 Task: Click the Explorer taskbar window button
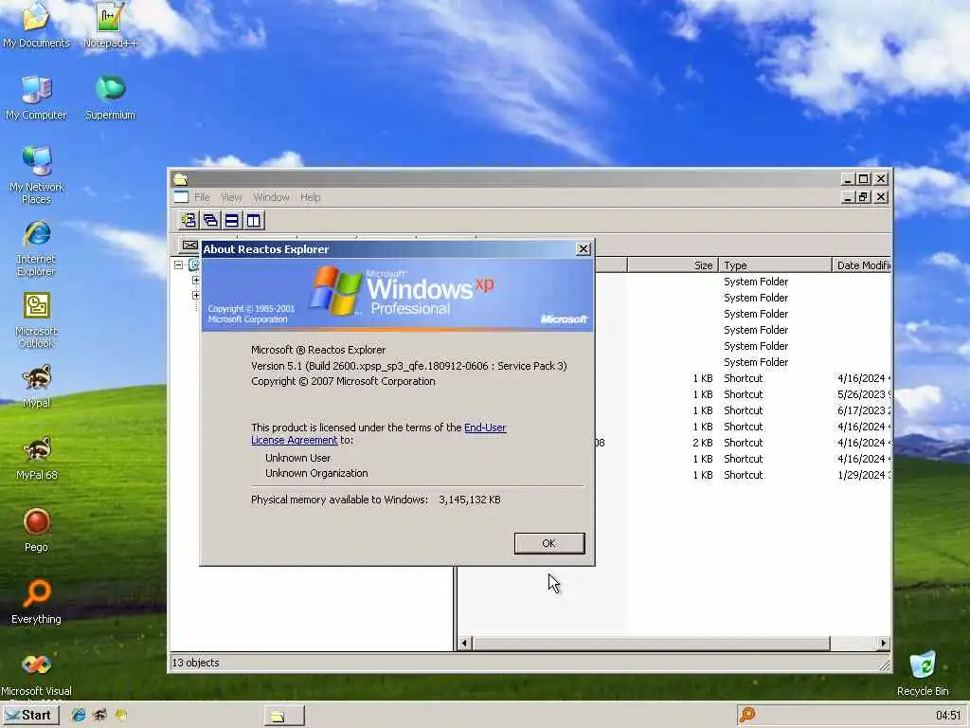click(284, 716)
